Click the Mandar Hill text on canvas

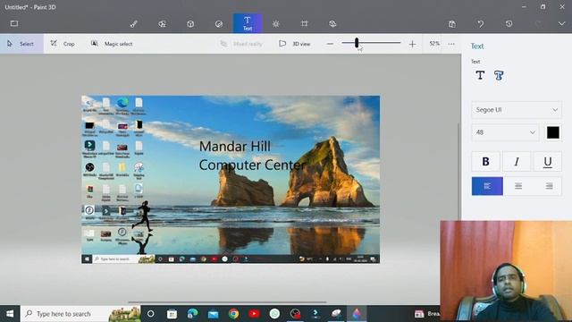pos(235,147)
